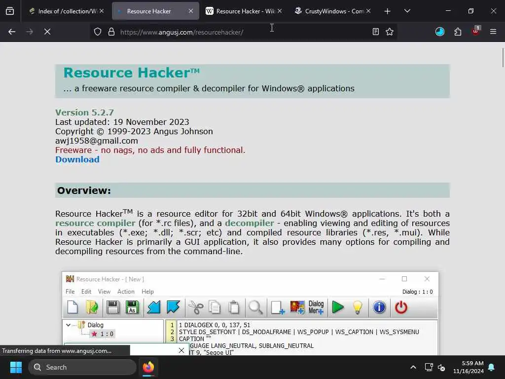This screenshot has height=379, width=505.
Task: Open the Action menu in screenshot
Action: 126,291
